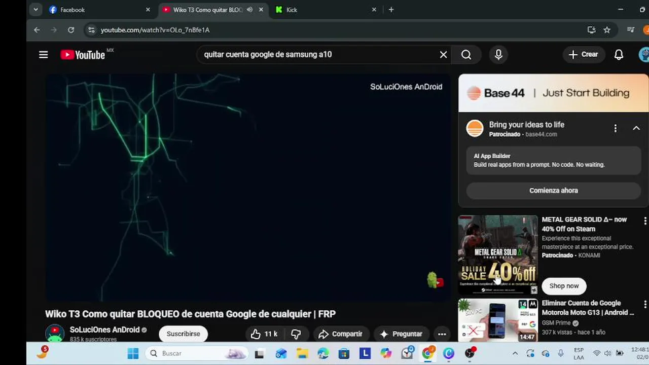Click the video player area
Viewport: 649px width, 365px height.
coord(248,188)
